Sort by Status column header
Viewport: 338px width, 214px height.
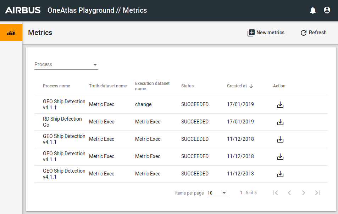point(187,86)
